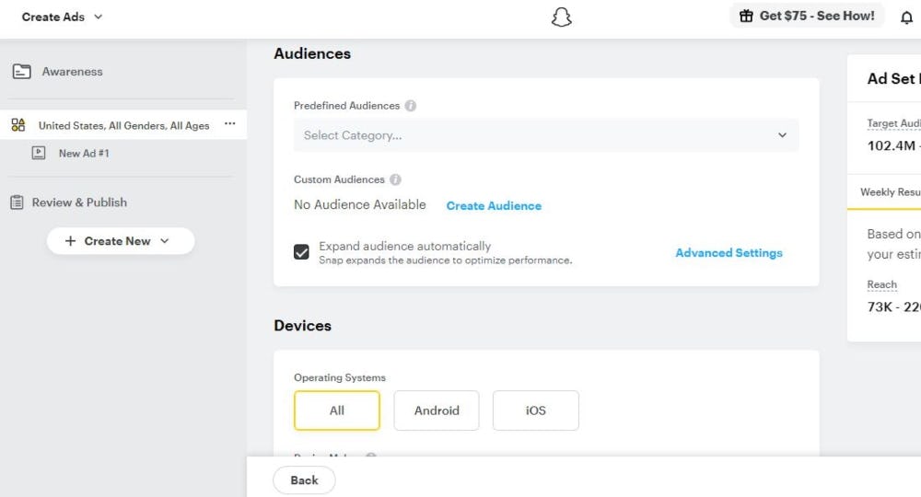The image size is (921, 497).
Task: Click the Create Audience link
Action: (494, 206)
